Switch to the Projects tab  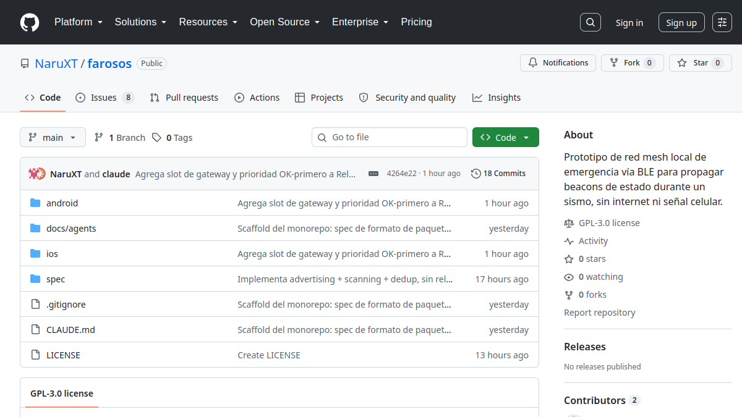point(319,98)
